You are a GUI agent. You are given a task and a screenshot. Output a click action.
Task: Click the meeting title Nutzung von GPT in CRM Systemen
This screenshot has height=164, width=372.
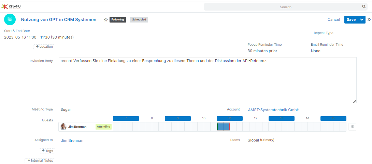pyautogui.click(x=59, y=20)
